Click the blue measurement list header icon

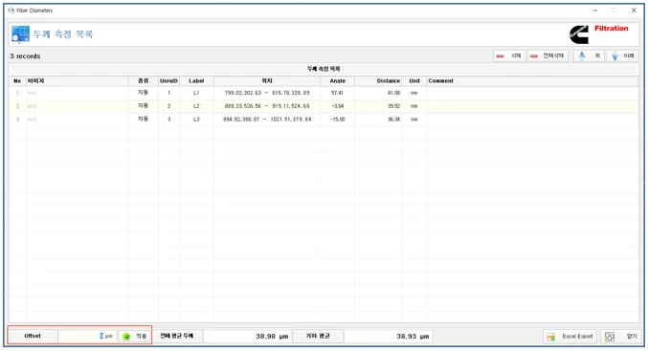click(20, 33)
